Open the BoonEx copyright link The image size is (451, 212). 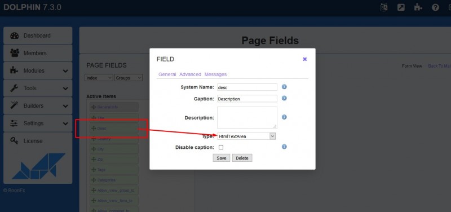(x=14, y=191)
